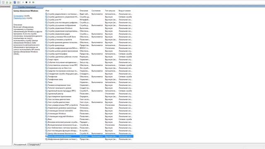Switch to the Расширенный tab
Screen dimensions: 265x149
tap(20, 144)
